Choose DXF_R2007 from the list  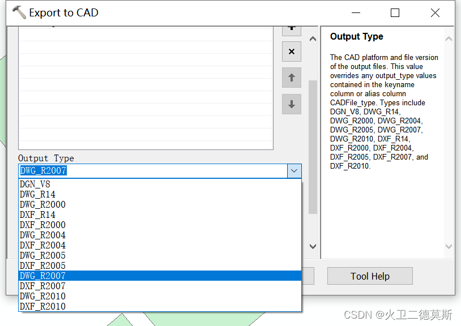point(160,286)
